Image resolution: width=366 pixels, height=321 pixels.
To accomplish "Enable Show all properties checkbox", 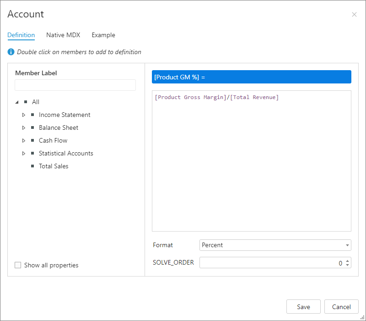I will pyautogui.click(x=18, y=265).
